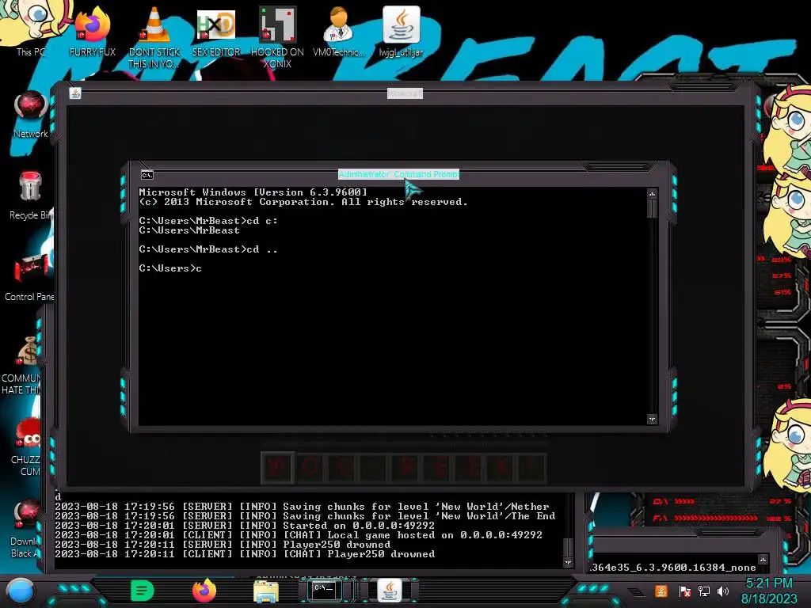
Task: Click the 'Local game hosted on' log line
Action: 299,535
